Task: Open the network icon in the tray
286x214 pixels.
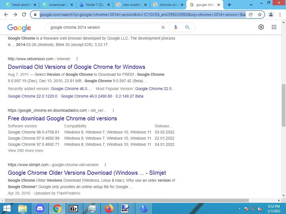Action: click(x=253, y=209)
